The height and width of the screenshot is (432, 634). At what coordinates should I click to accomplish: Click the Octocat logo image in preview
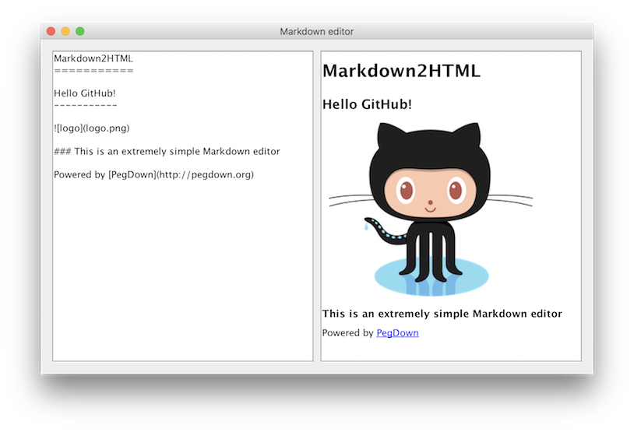431,209
